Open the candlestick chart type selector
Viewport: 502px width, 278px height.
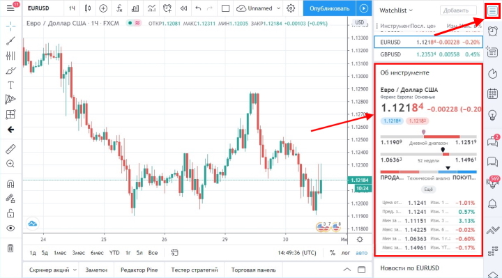point(88,8)
